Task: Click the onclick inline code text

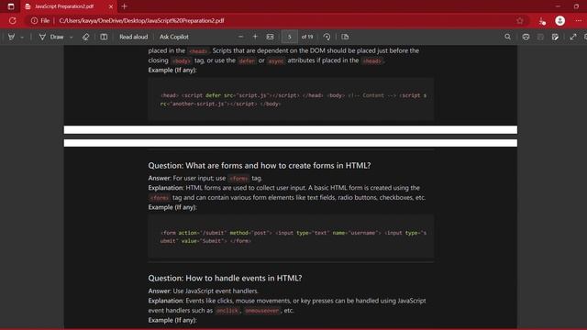Action: (x=227, y=311)
